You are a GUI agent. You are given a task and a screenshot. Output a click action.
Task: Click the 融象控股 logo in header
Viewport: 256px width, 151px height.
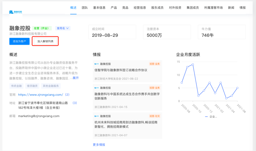click(x=16, y=12)
